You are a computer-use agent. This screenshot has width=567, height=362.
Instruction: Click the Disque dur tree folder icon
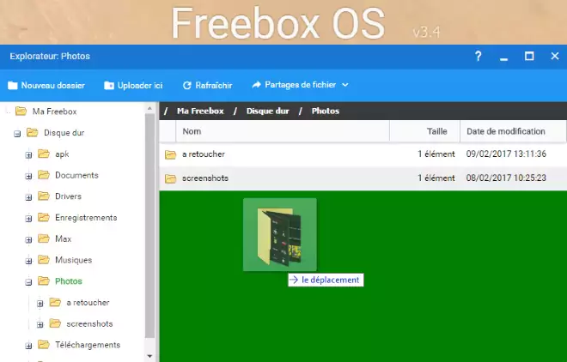32,132
